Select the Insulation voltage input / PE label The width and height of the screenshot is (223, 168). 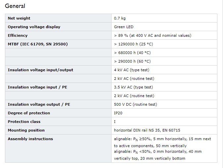[37, 87]
